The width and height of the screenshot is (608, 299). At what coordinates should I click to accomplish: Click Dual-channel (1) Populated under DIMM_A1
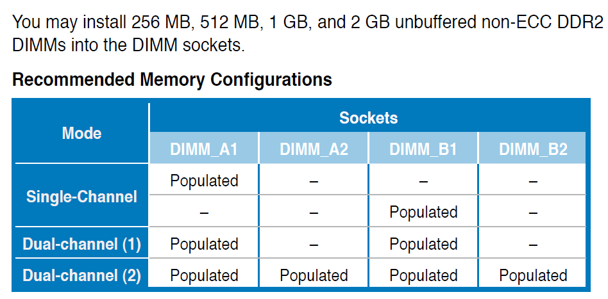(x=204, y=245)
